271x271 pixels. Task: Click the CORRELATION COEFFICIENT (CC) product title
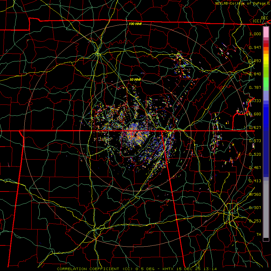point(95,269)
